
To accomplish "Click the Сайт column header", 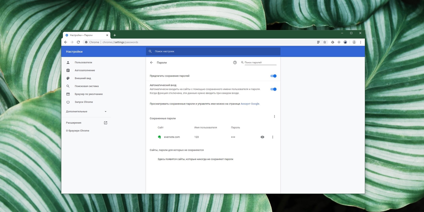I will click(161, 127).
